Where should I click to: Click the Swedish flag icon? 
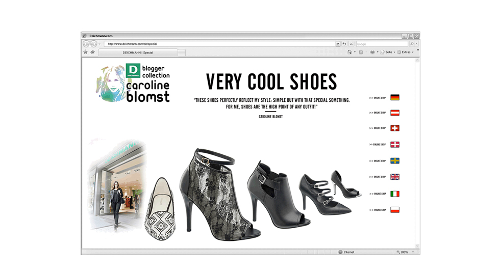(x=395, y=161)
